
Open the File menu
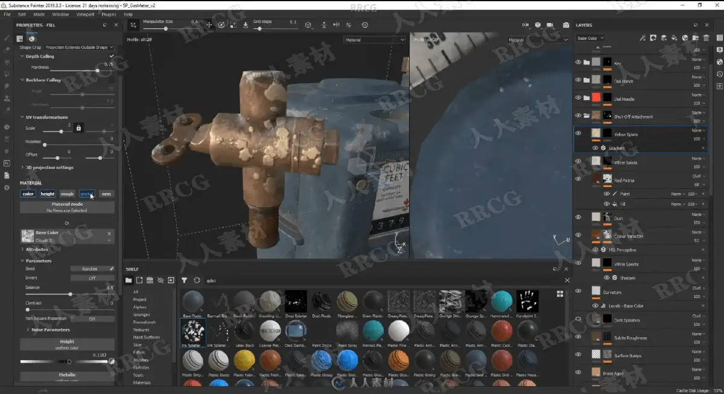coord(7,14)
